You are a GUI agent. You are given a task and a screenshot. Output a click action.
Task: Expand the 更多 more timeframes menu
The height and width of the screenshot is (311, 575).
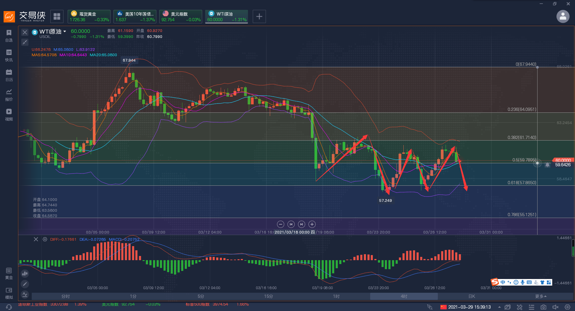click(x=541, y=296)
